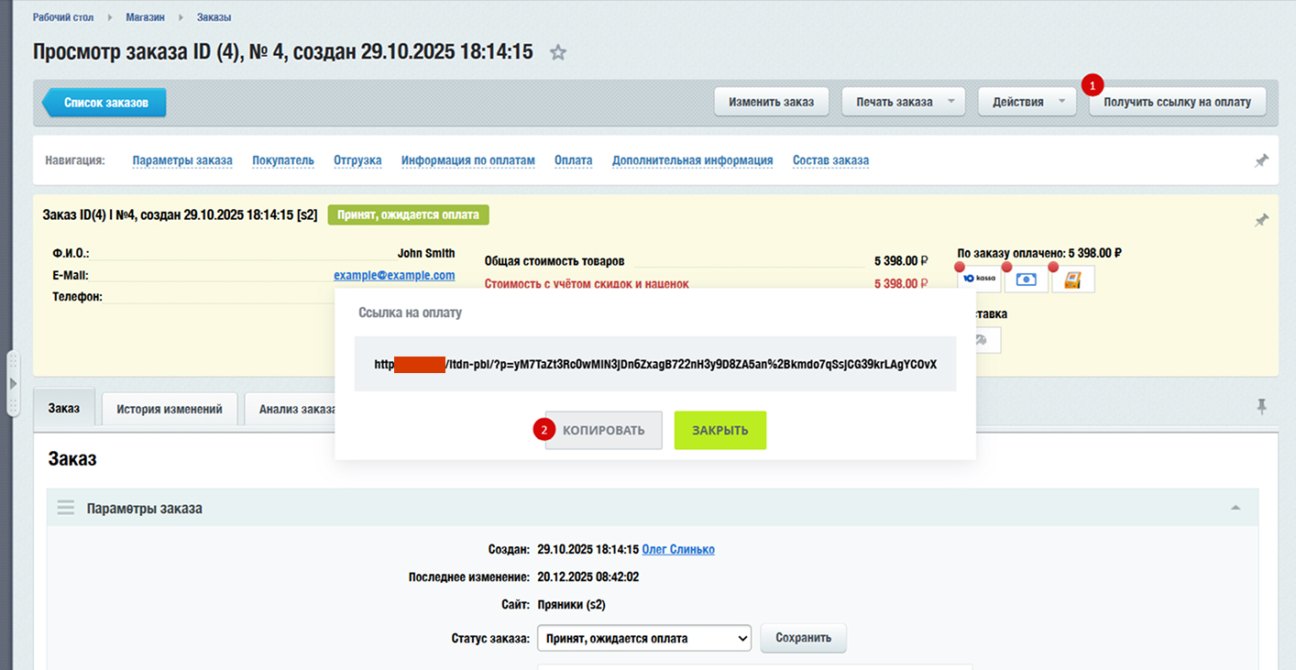This screenshot has width=1296, height=670.
Task: Switch to the История изменений tab
Action: coord(169,409)
